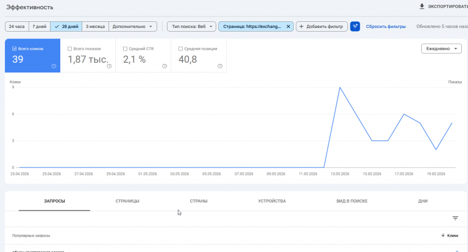Switch to the Вид в поиске tab

click(x=352, y=201)
